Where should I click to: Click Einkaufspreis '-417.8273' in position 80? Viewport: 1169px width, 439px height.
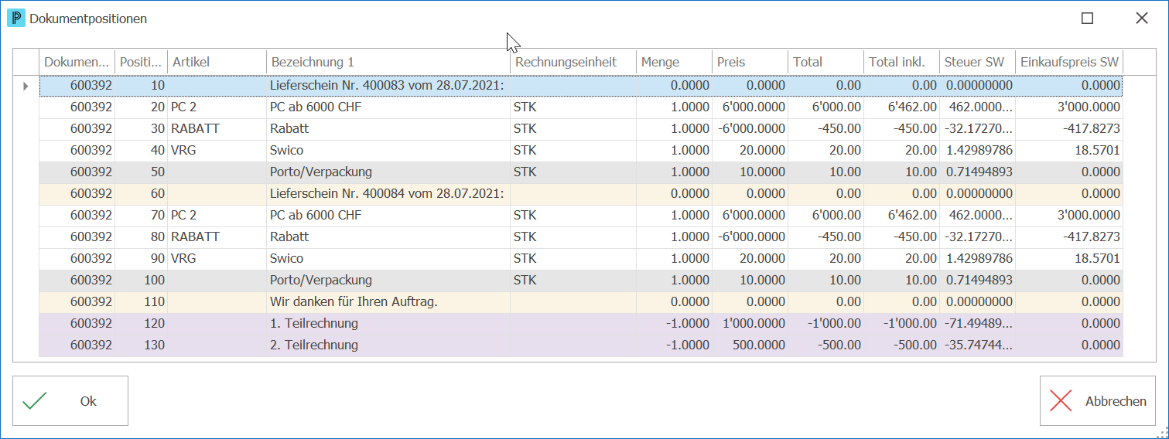pyautogui.click(x=1092, y=237)
